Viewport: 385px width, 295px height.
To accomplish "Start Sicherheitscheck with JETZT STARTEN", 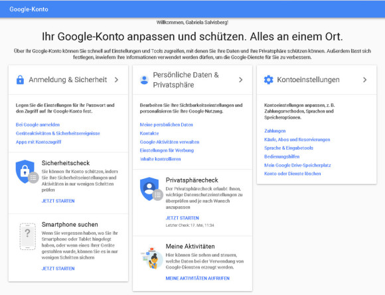I will pyautogui.click(x=58, y=201).
